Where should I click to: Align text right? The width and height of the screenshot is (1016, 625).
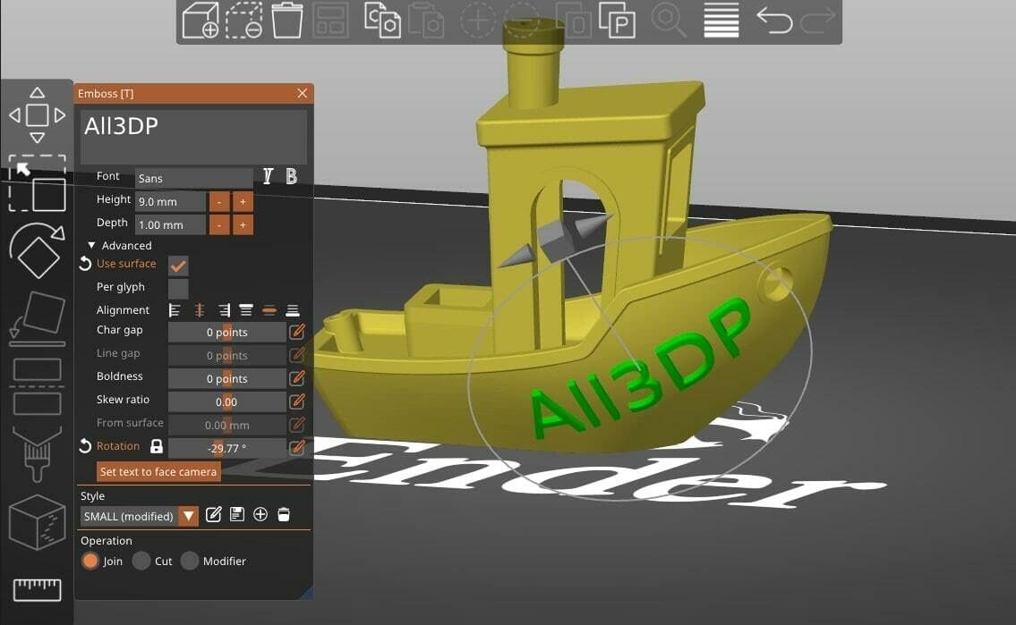click(224, 310)
